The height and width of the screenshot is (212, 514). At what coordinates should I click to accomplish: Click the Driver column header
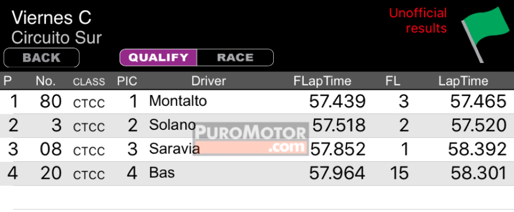[x=209, y=81]
